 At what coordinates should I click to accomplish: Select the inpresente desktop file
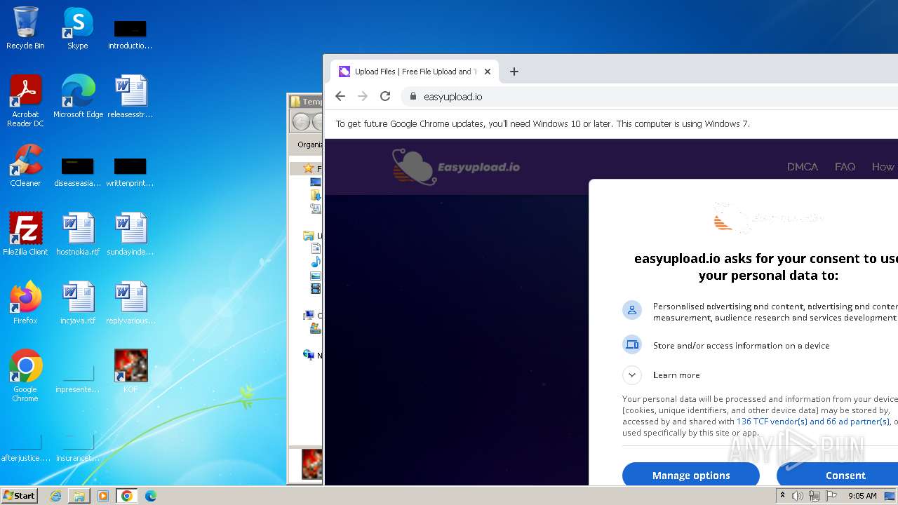[x=78, y=377]
